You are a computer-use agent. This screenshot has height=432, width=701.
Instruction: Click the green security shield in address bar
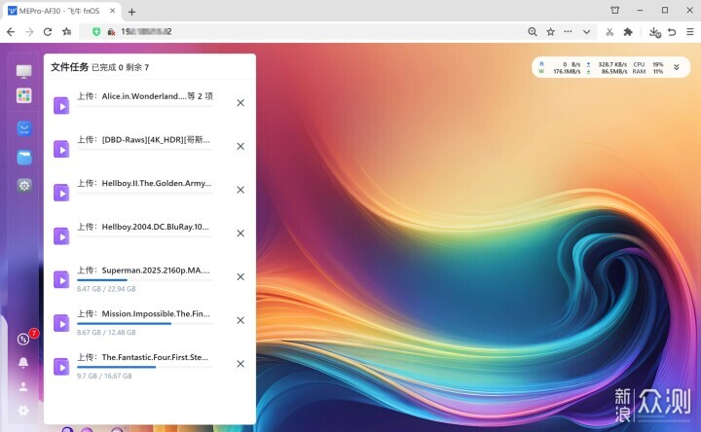click(x=96, y=32)
